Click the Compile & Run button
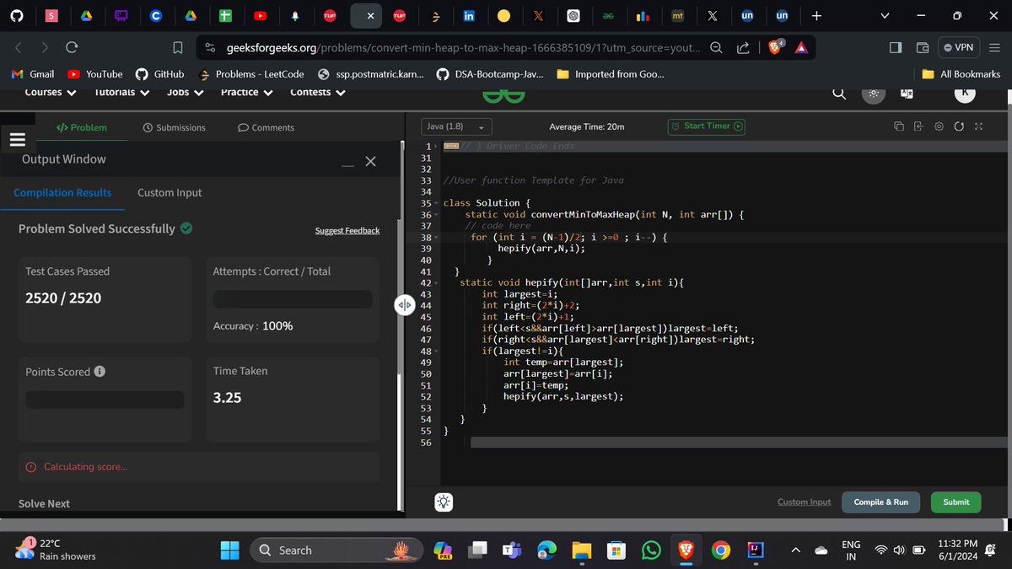1012x569 pixels. pos(880,502)
